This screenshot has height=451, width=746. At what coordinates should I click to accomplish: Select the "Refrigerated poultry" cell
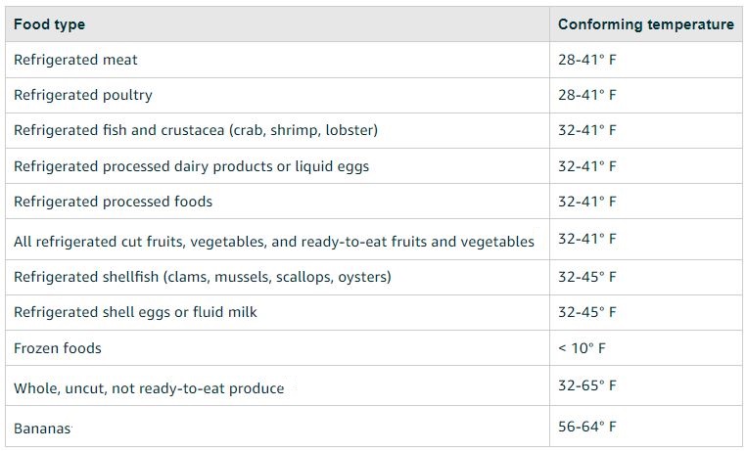[x=83, y=95]
